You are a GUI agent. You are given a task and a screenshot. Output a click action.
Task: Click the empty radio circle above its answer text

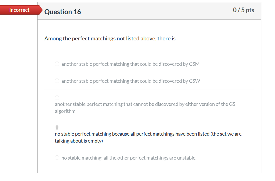(57, 97)
